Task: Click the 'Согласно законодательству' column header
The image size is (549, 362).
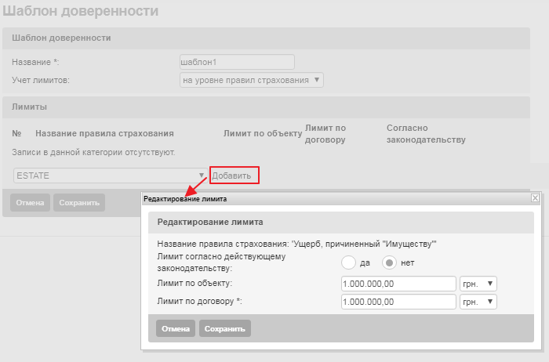Action: tap(426, 134)
